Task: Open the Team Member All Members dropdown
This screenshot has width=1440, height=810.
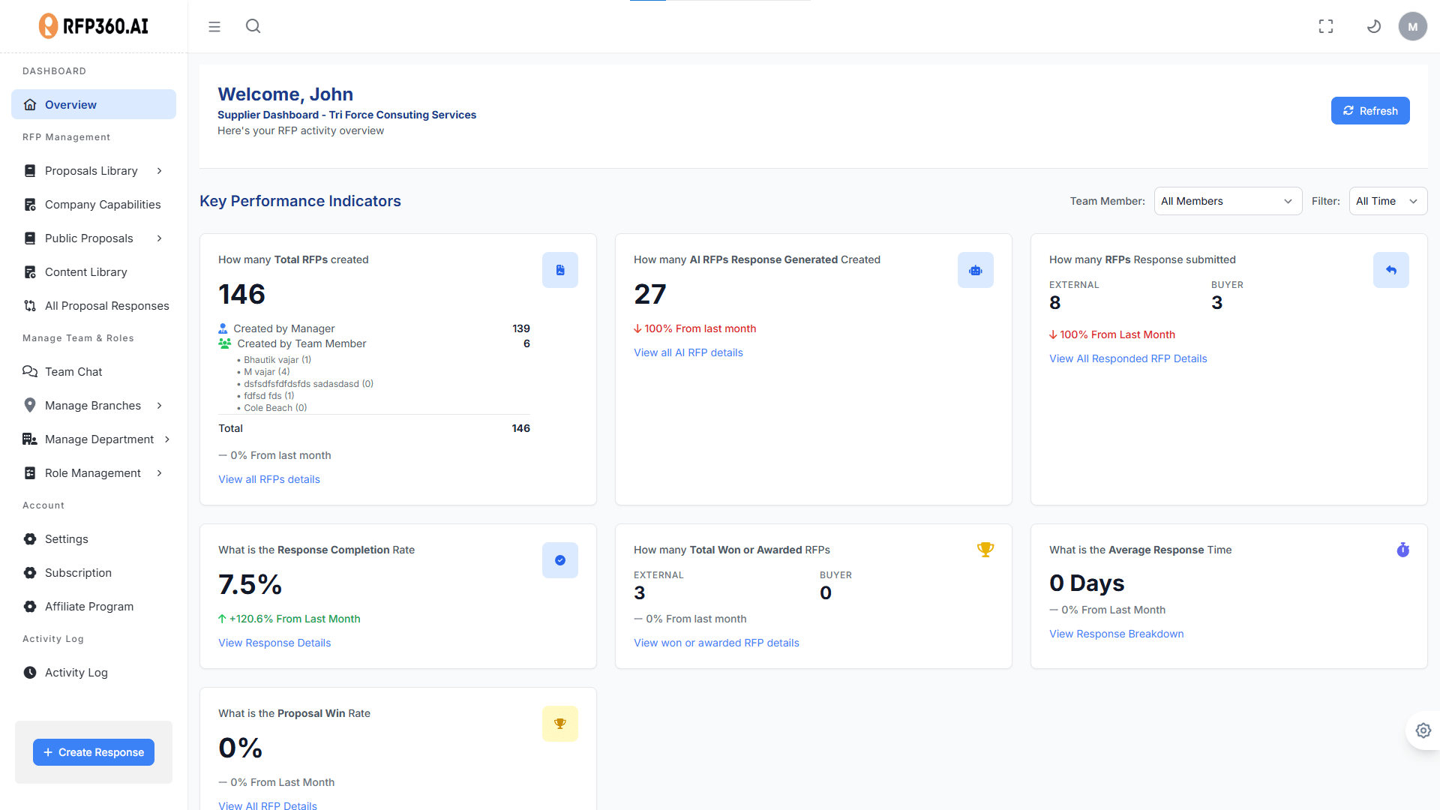Action: (x=1227, y=201)
